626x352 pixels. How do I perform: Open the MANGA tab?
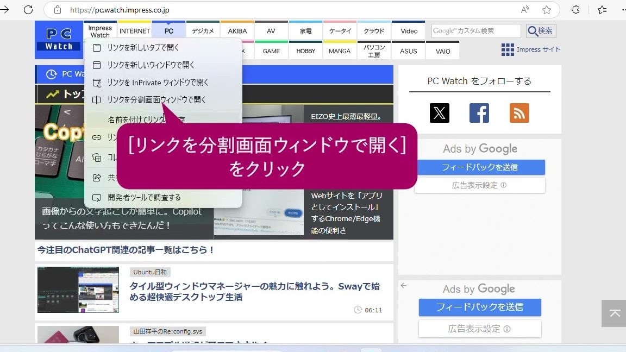click(x=340, y=51)
